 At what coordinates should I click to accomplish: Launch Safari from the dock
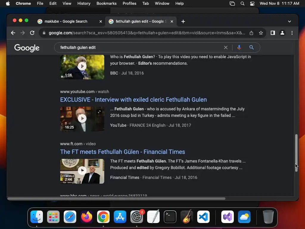pos(70,217)
